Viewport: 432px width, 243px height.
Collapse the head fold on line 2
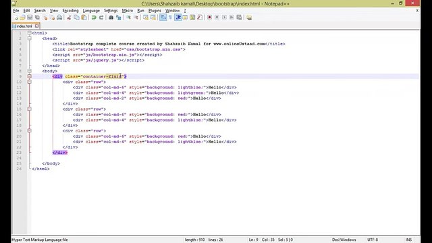click(29, 38)
